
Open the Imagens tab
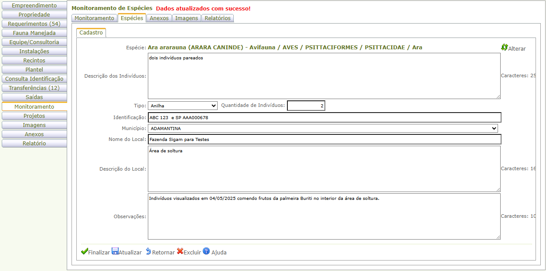(187, 18)
